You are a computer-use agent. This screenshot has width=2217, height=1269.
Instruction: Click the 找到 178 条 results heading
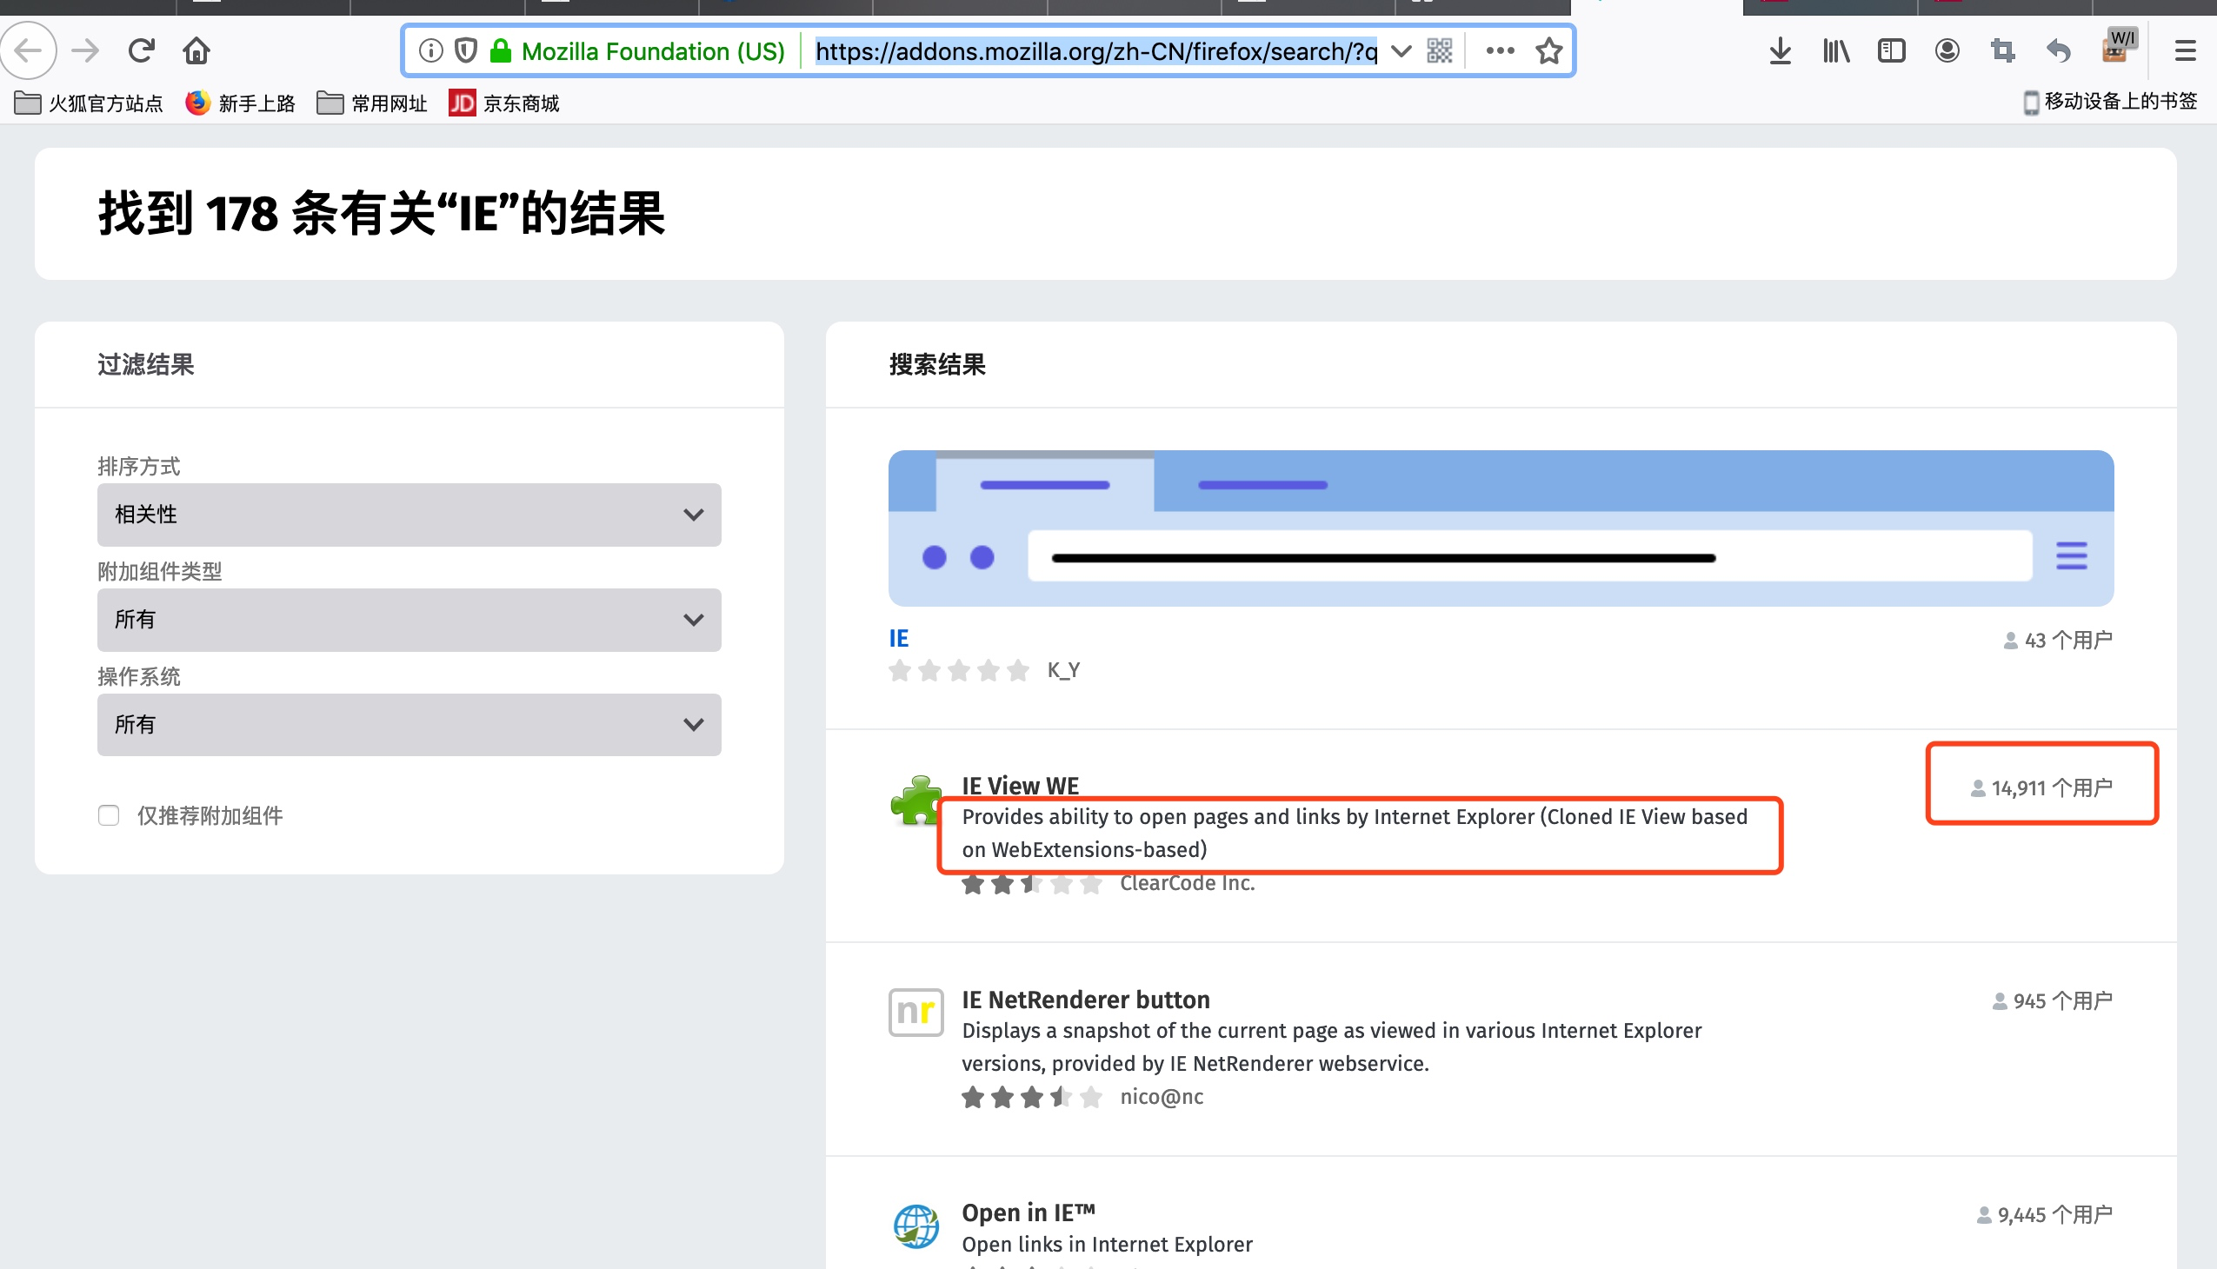[x=382, y=214]
